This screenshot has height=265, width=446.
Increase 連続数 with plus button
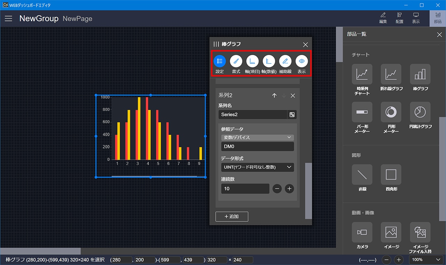click(x=289, y=189)
